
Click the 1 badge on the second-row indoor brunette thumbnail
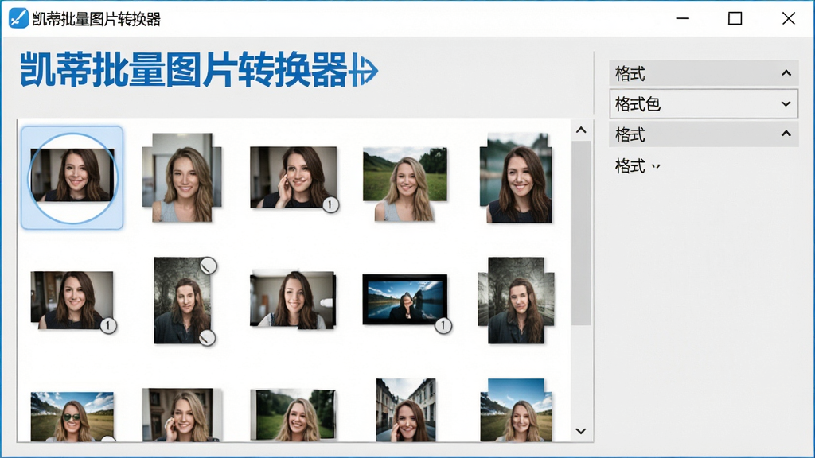tap(108, 325)
